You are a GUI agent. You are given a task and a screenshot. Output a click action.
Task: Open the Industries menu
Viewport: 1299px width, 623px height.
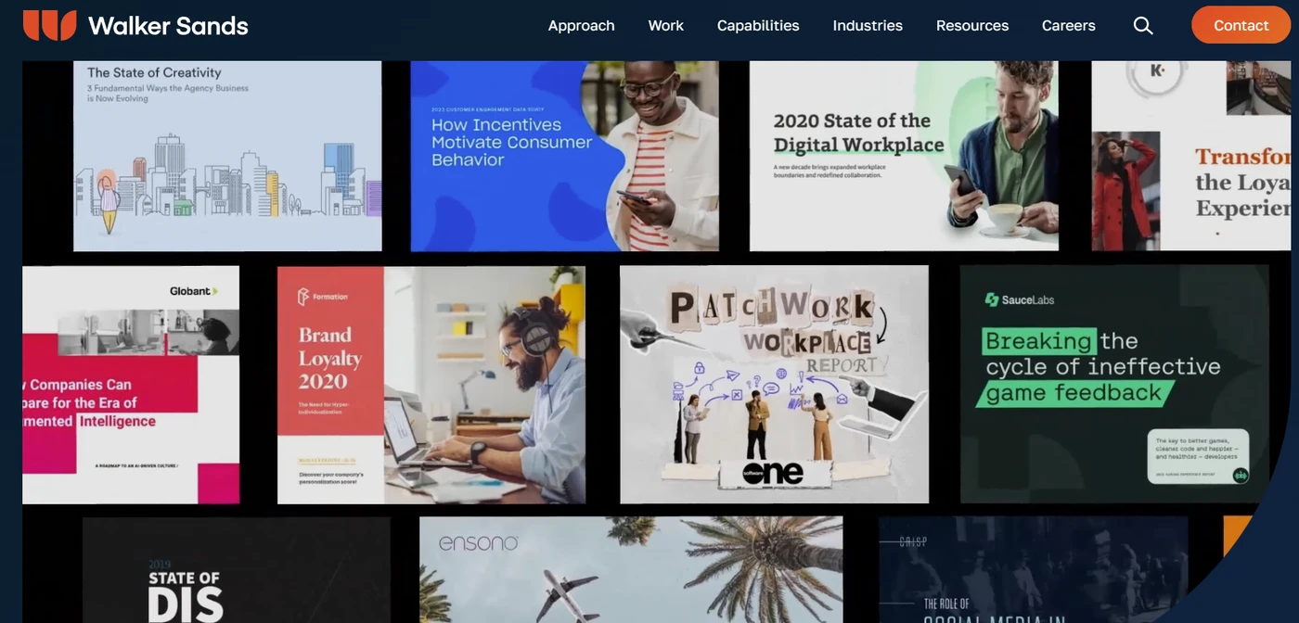tap(868, 26)
